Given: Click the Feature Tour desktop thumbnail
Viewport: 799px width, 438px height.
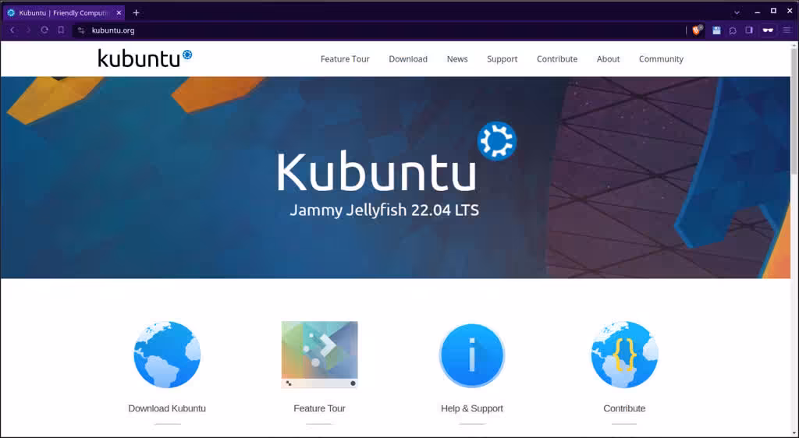Looking at the screenshot, I should 319,355.
